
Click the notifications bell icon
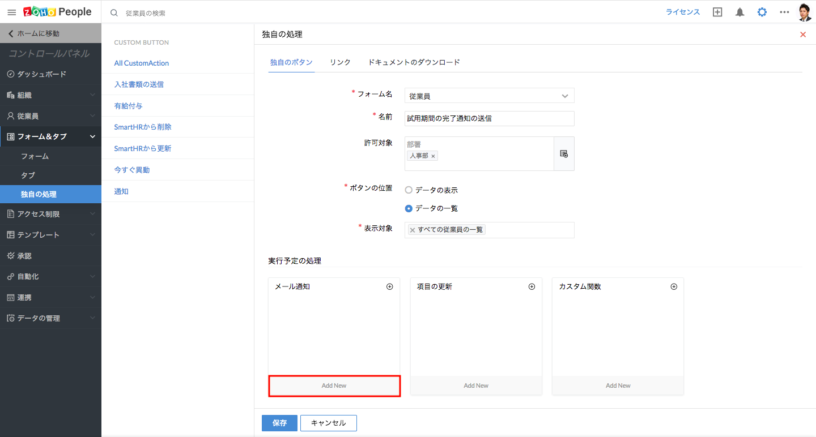[x=739, y=12]
